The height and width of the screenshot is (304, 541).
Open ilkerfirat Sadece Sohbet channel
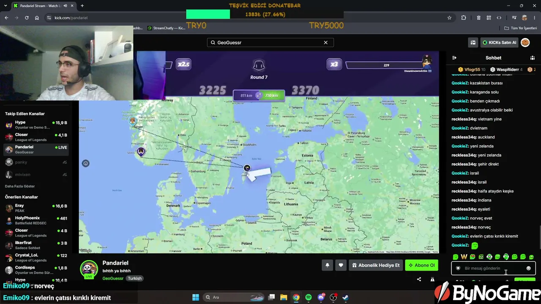click(x=36, y=245)
